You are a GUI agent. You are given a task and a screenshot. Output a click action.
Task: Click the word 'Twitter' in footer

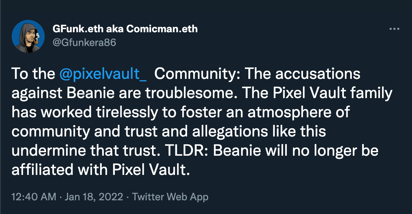click(149, 197)
